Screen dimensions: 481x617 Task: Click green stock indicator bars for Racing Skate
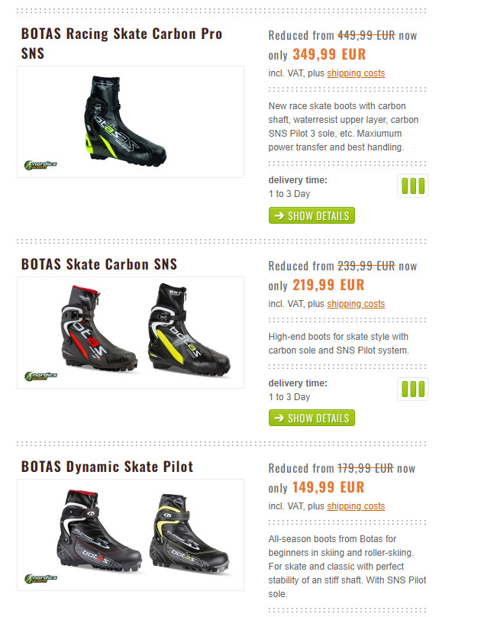pyautogui.click(x=412, y=186)
